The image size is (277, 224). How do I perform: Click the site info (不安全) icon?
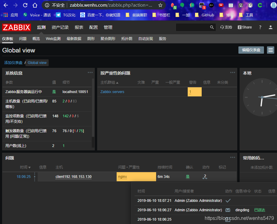point(47,5)
